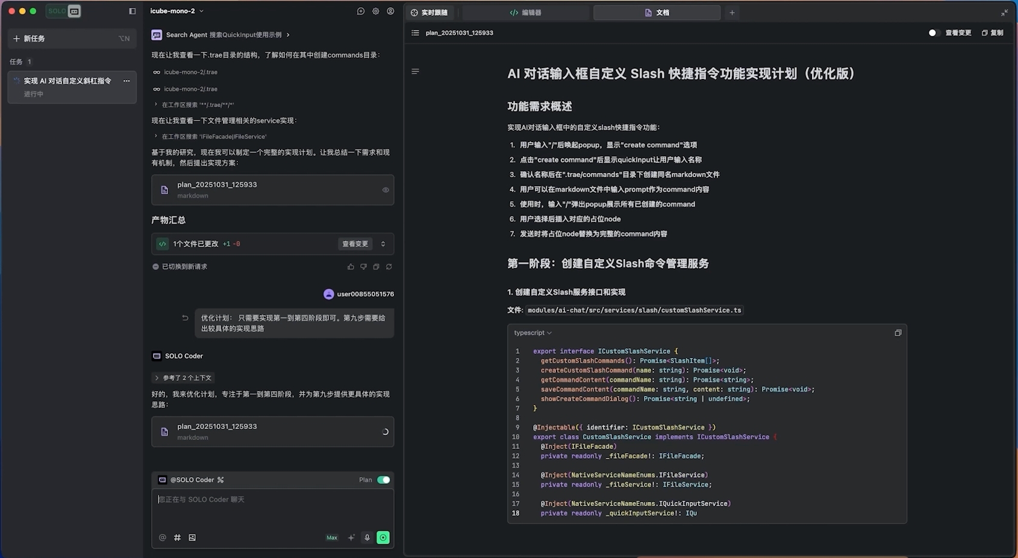Click the microphone voice input icon
This screenshot has width=1018, height=558.
(367, 538)
